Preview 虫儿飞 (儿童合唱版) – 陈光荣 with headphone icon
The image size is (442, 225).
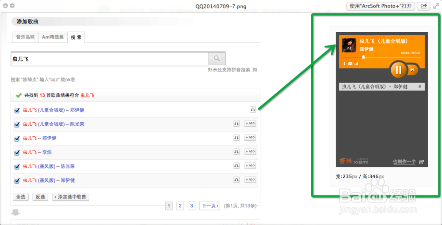tap(236, 124)
